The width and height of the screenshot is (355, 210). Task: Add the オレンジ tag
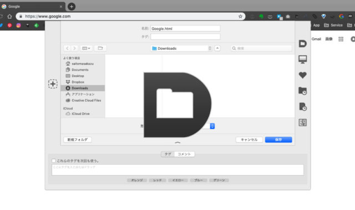[x=137, y=180]
